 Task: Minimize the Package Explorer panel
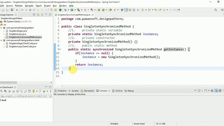(46, 14)
